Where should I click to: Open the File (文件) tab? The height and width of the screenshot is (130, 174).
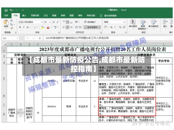[6, 16]
